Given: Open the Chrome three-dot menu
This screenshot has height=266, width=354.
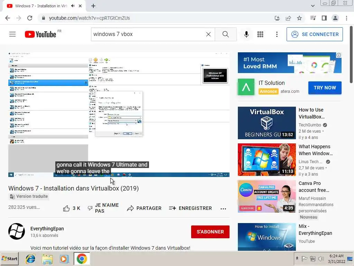Looking at the screenshot, I should [346, 18].
